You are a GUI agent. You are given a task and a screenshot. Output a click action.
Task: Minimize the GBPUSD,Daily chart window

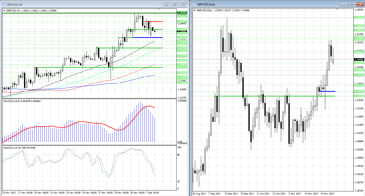pyautogui.click(x=344, y=4)
